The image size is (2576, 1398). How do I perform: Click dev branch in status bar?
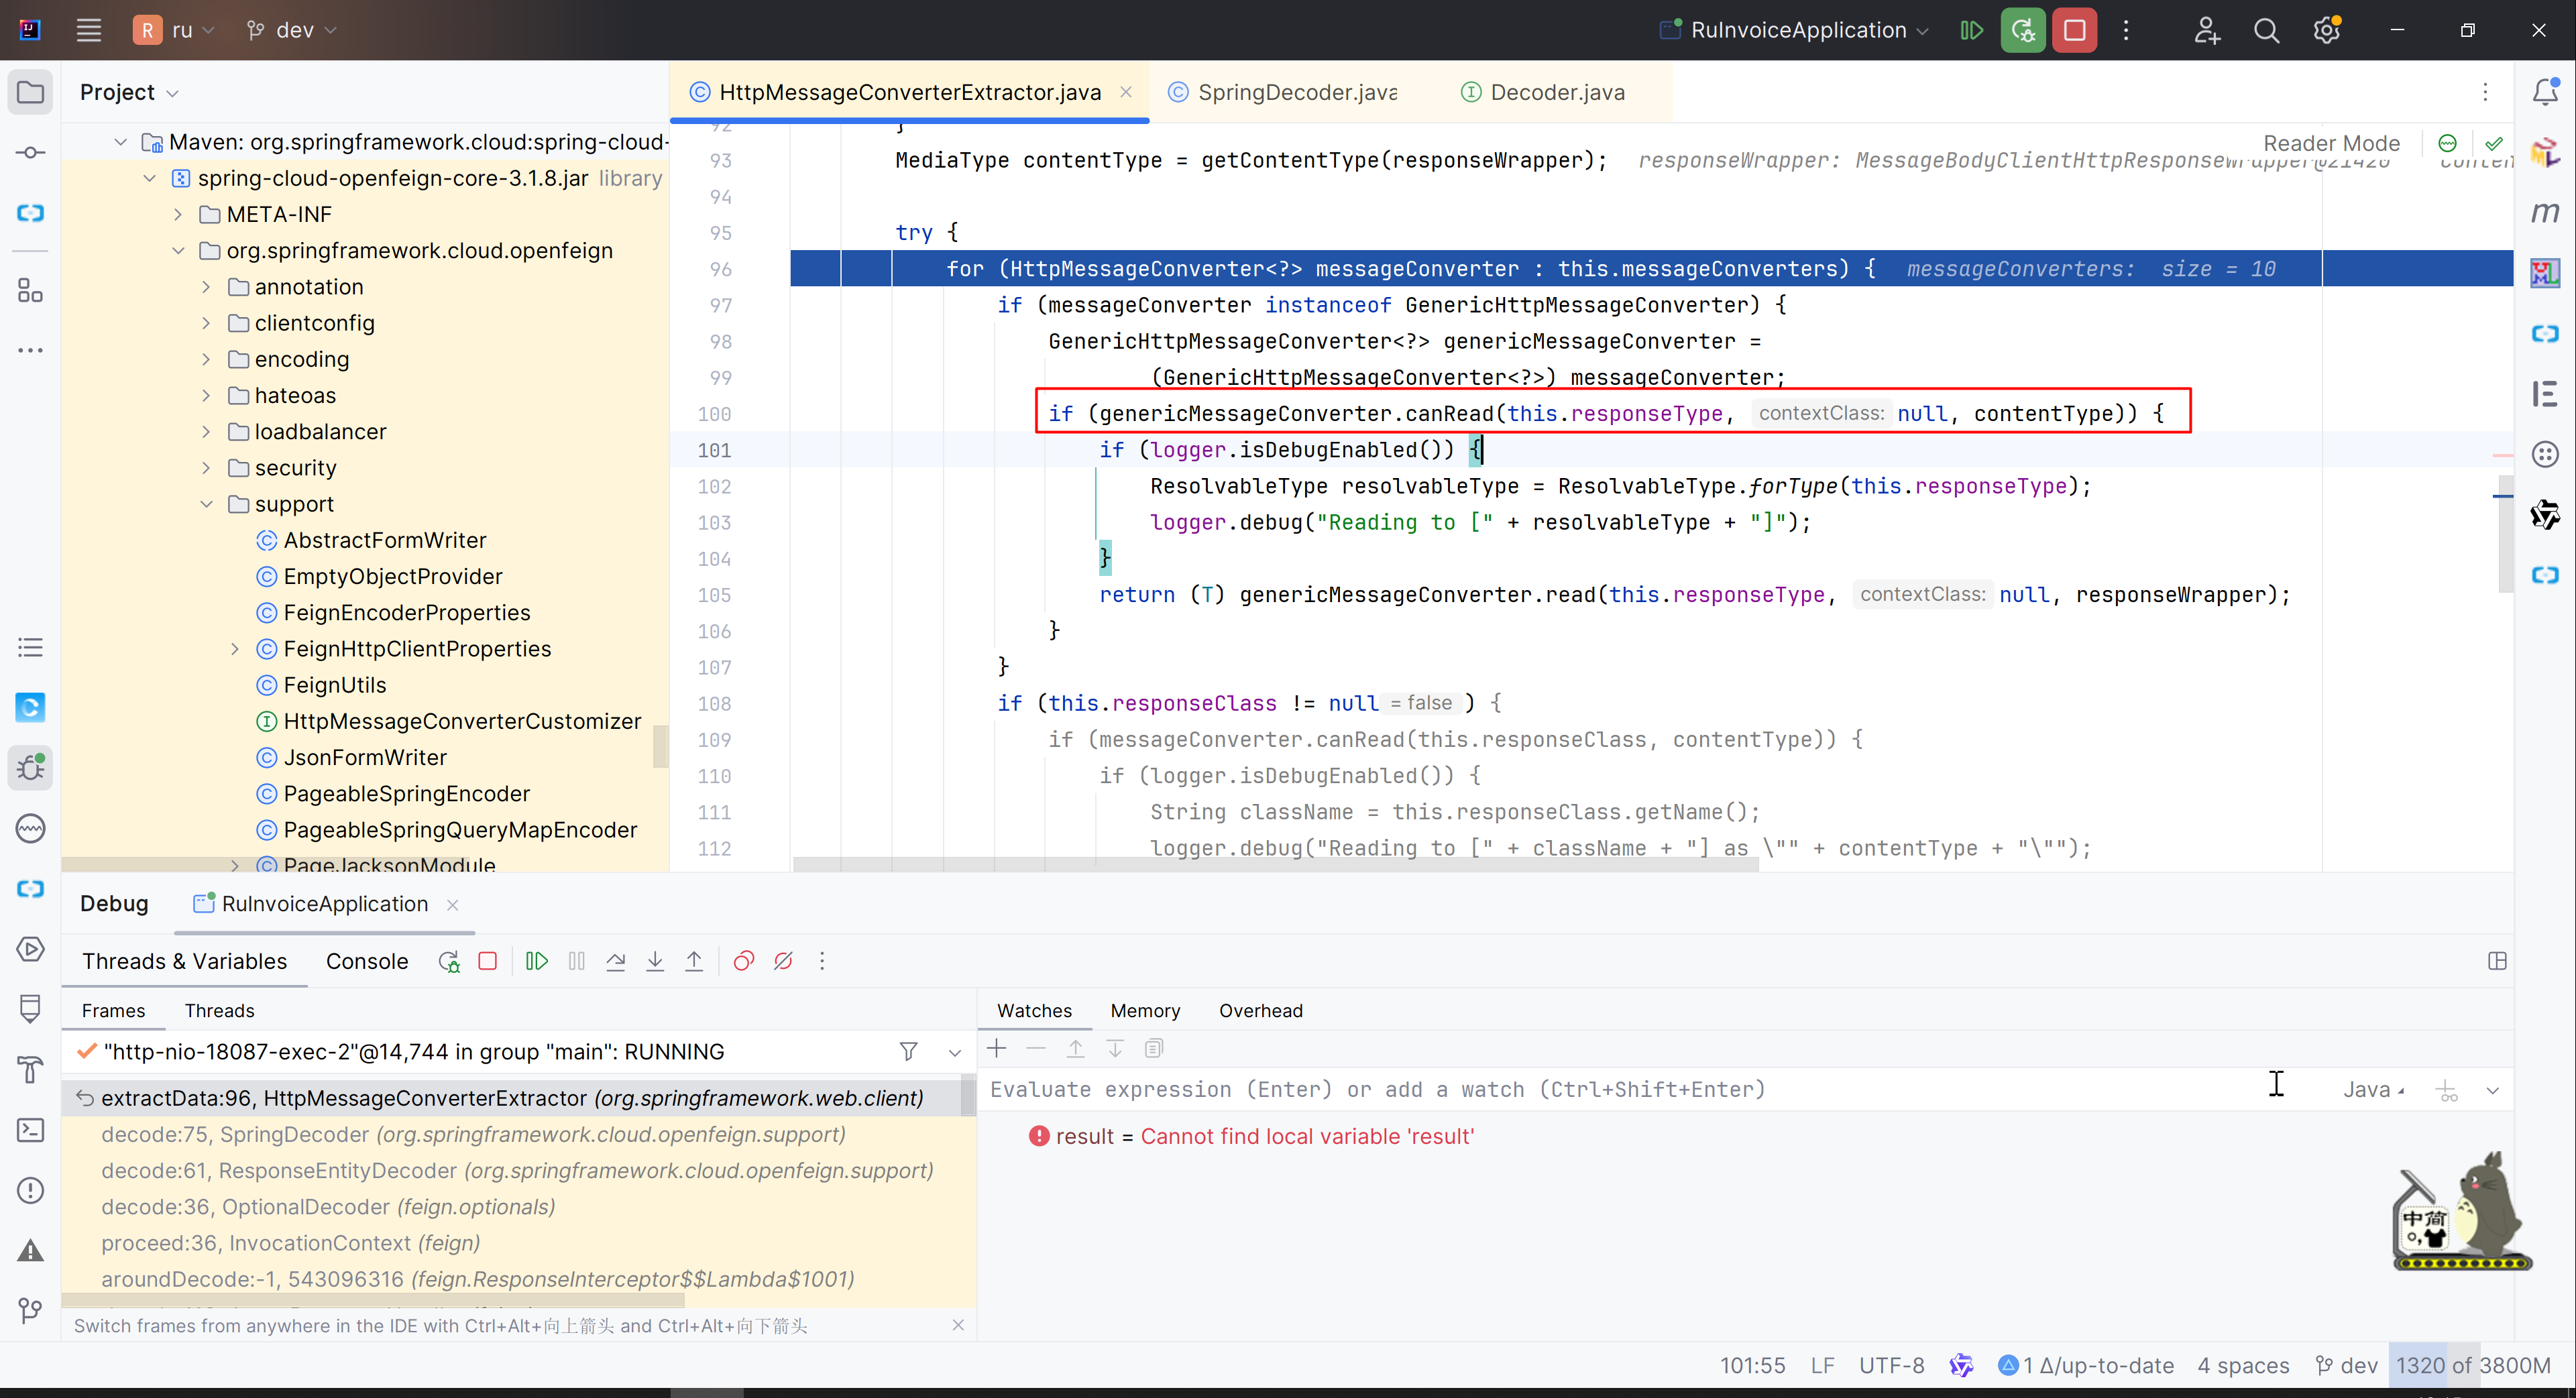tap(2346, 1366)
